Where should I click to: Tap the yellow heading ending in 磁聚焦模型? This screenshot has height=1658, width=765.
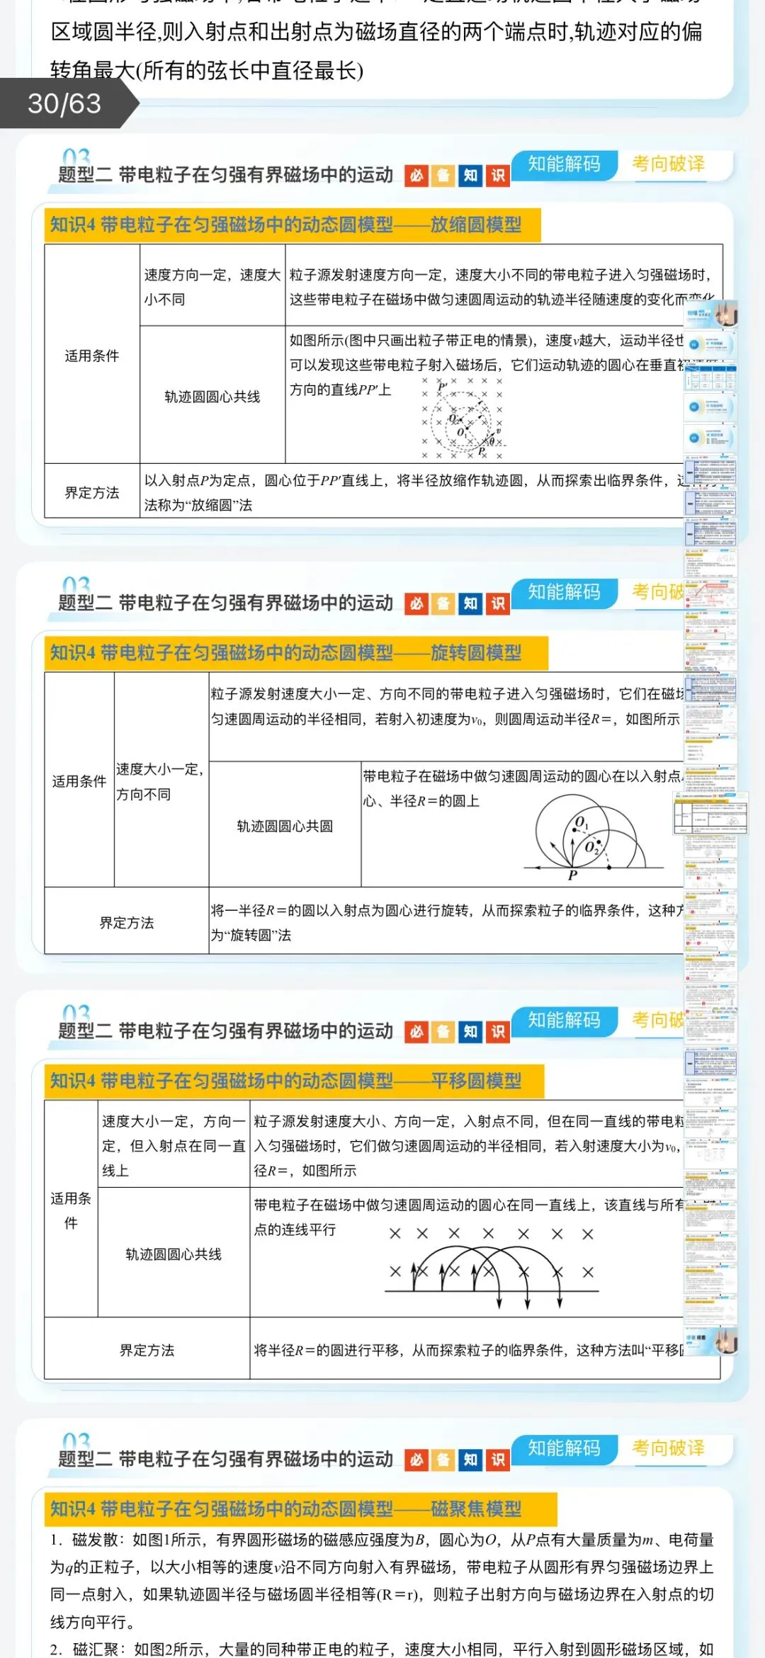300,1509
